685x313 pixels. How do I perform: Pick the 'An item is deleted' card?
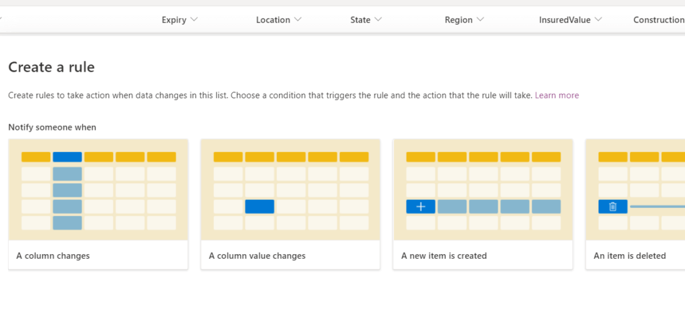[x=635, y=204]
